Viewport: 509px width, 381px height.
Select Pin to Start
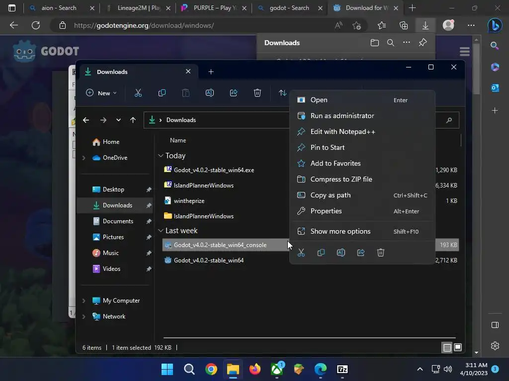(362, 147)
